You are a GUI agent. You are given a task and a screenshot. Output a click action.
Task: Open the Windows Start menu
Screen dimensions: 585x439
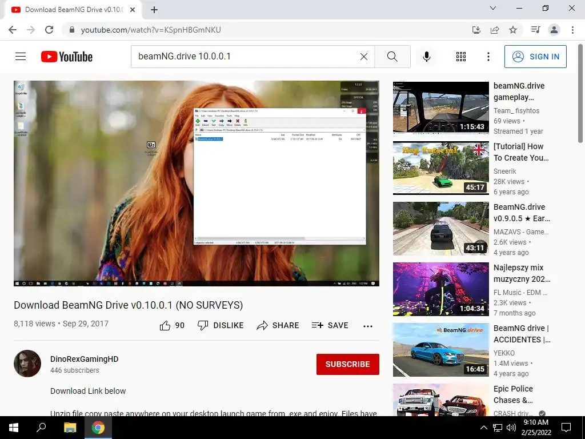tap(14, 428)
